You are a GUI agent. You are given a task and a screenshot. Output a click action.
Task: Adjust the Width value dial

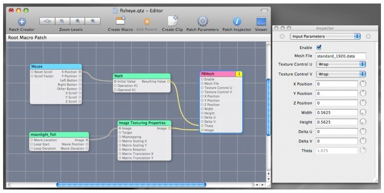pos(363,112)
